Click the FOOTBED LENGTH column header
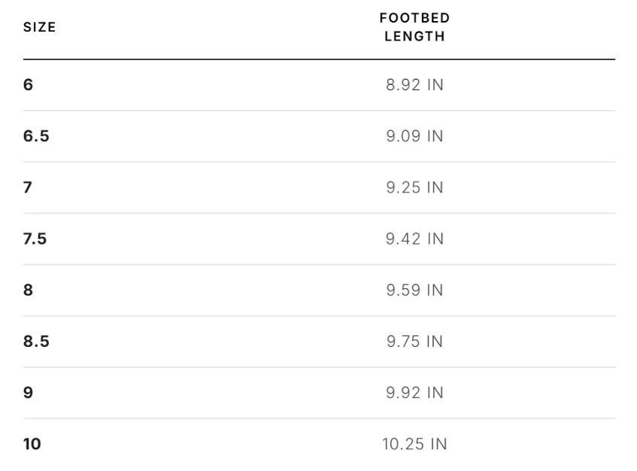The width and height of the screenshot is (637, 471). [x=414, y=27]
